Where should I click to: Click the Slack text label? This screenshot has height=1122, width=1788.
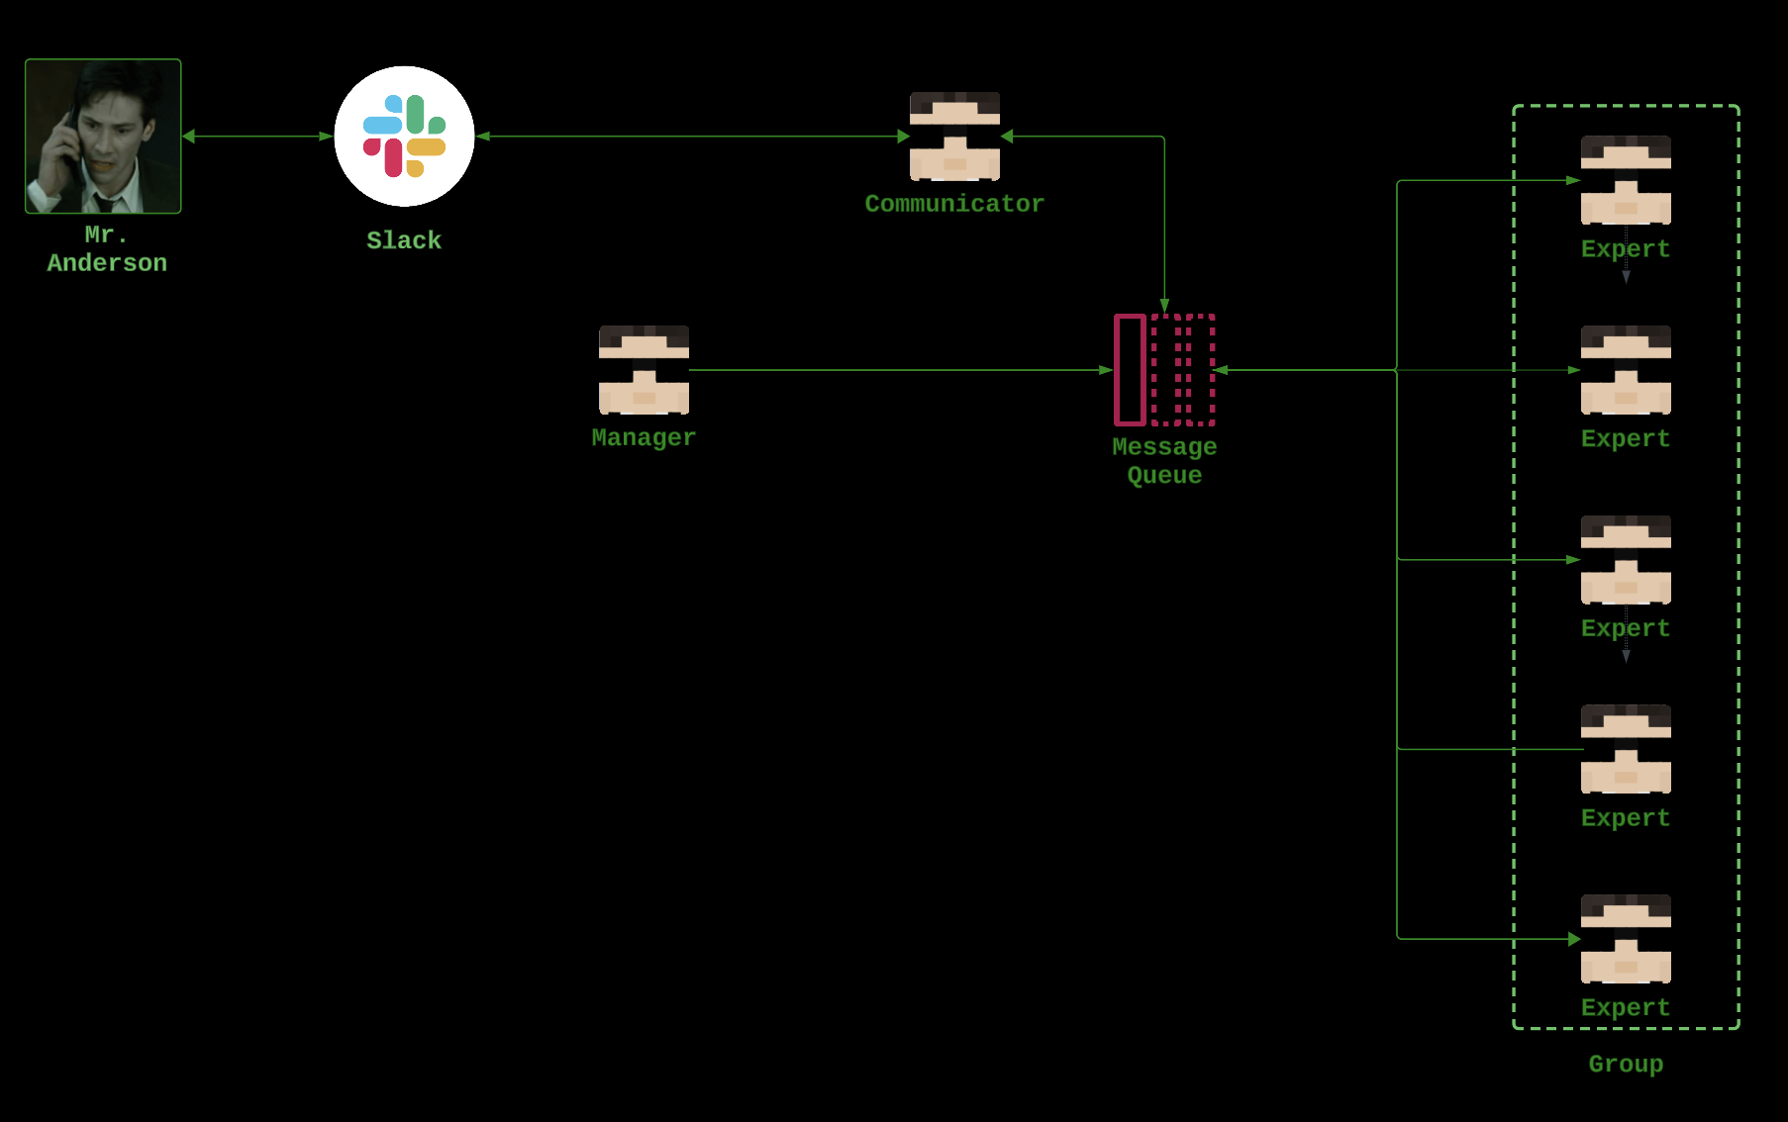tap(404, 240)
